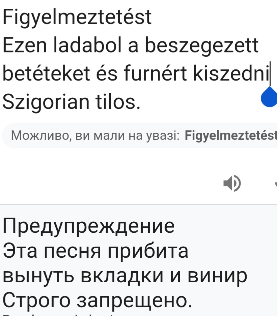Image resolution: width=277 pixels, height=316 pixels.
Task: Click the 'Можливо, ви мали на увазі' suggestion chip
Action: click(x=139, y=136)
